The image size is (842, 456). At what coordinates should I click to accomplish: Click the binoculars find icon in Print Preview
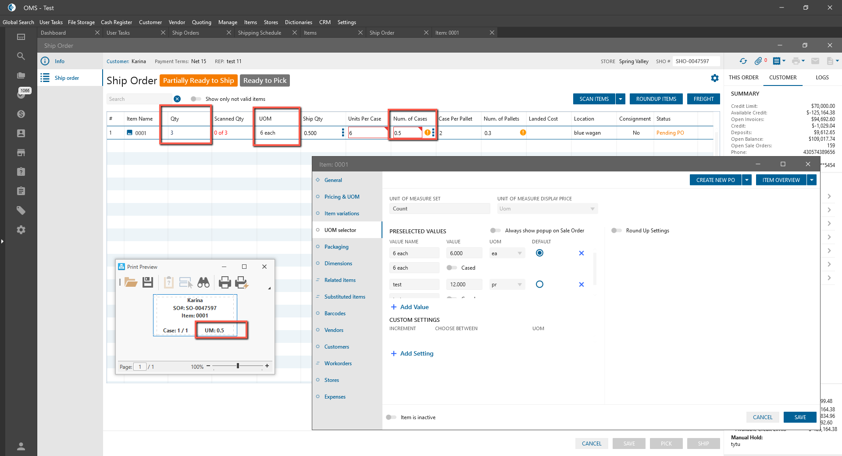[x=203, y=282]
